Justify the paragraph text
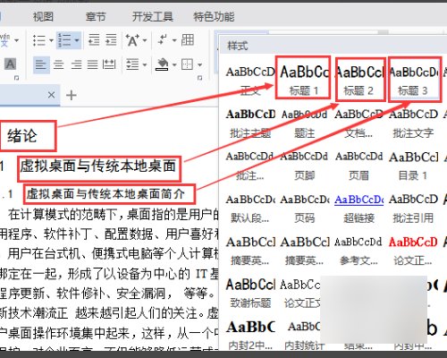Screen dimensions: 447x358 pos(93,64)
